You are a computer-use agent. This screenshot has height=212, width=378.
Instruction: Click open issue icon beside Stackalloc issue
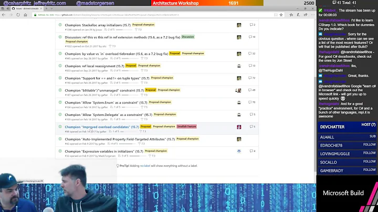60,25
